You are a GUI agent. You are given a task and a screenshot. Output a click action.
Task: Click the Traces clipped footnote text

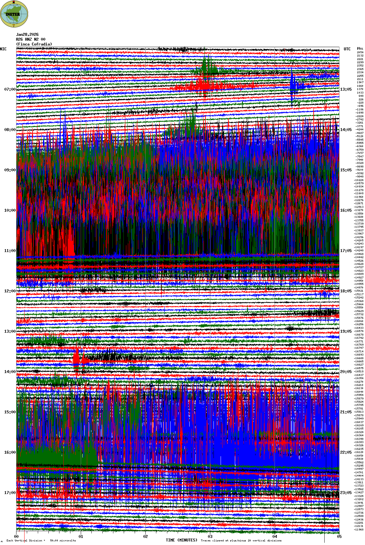[x=241, y=540]
